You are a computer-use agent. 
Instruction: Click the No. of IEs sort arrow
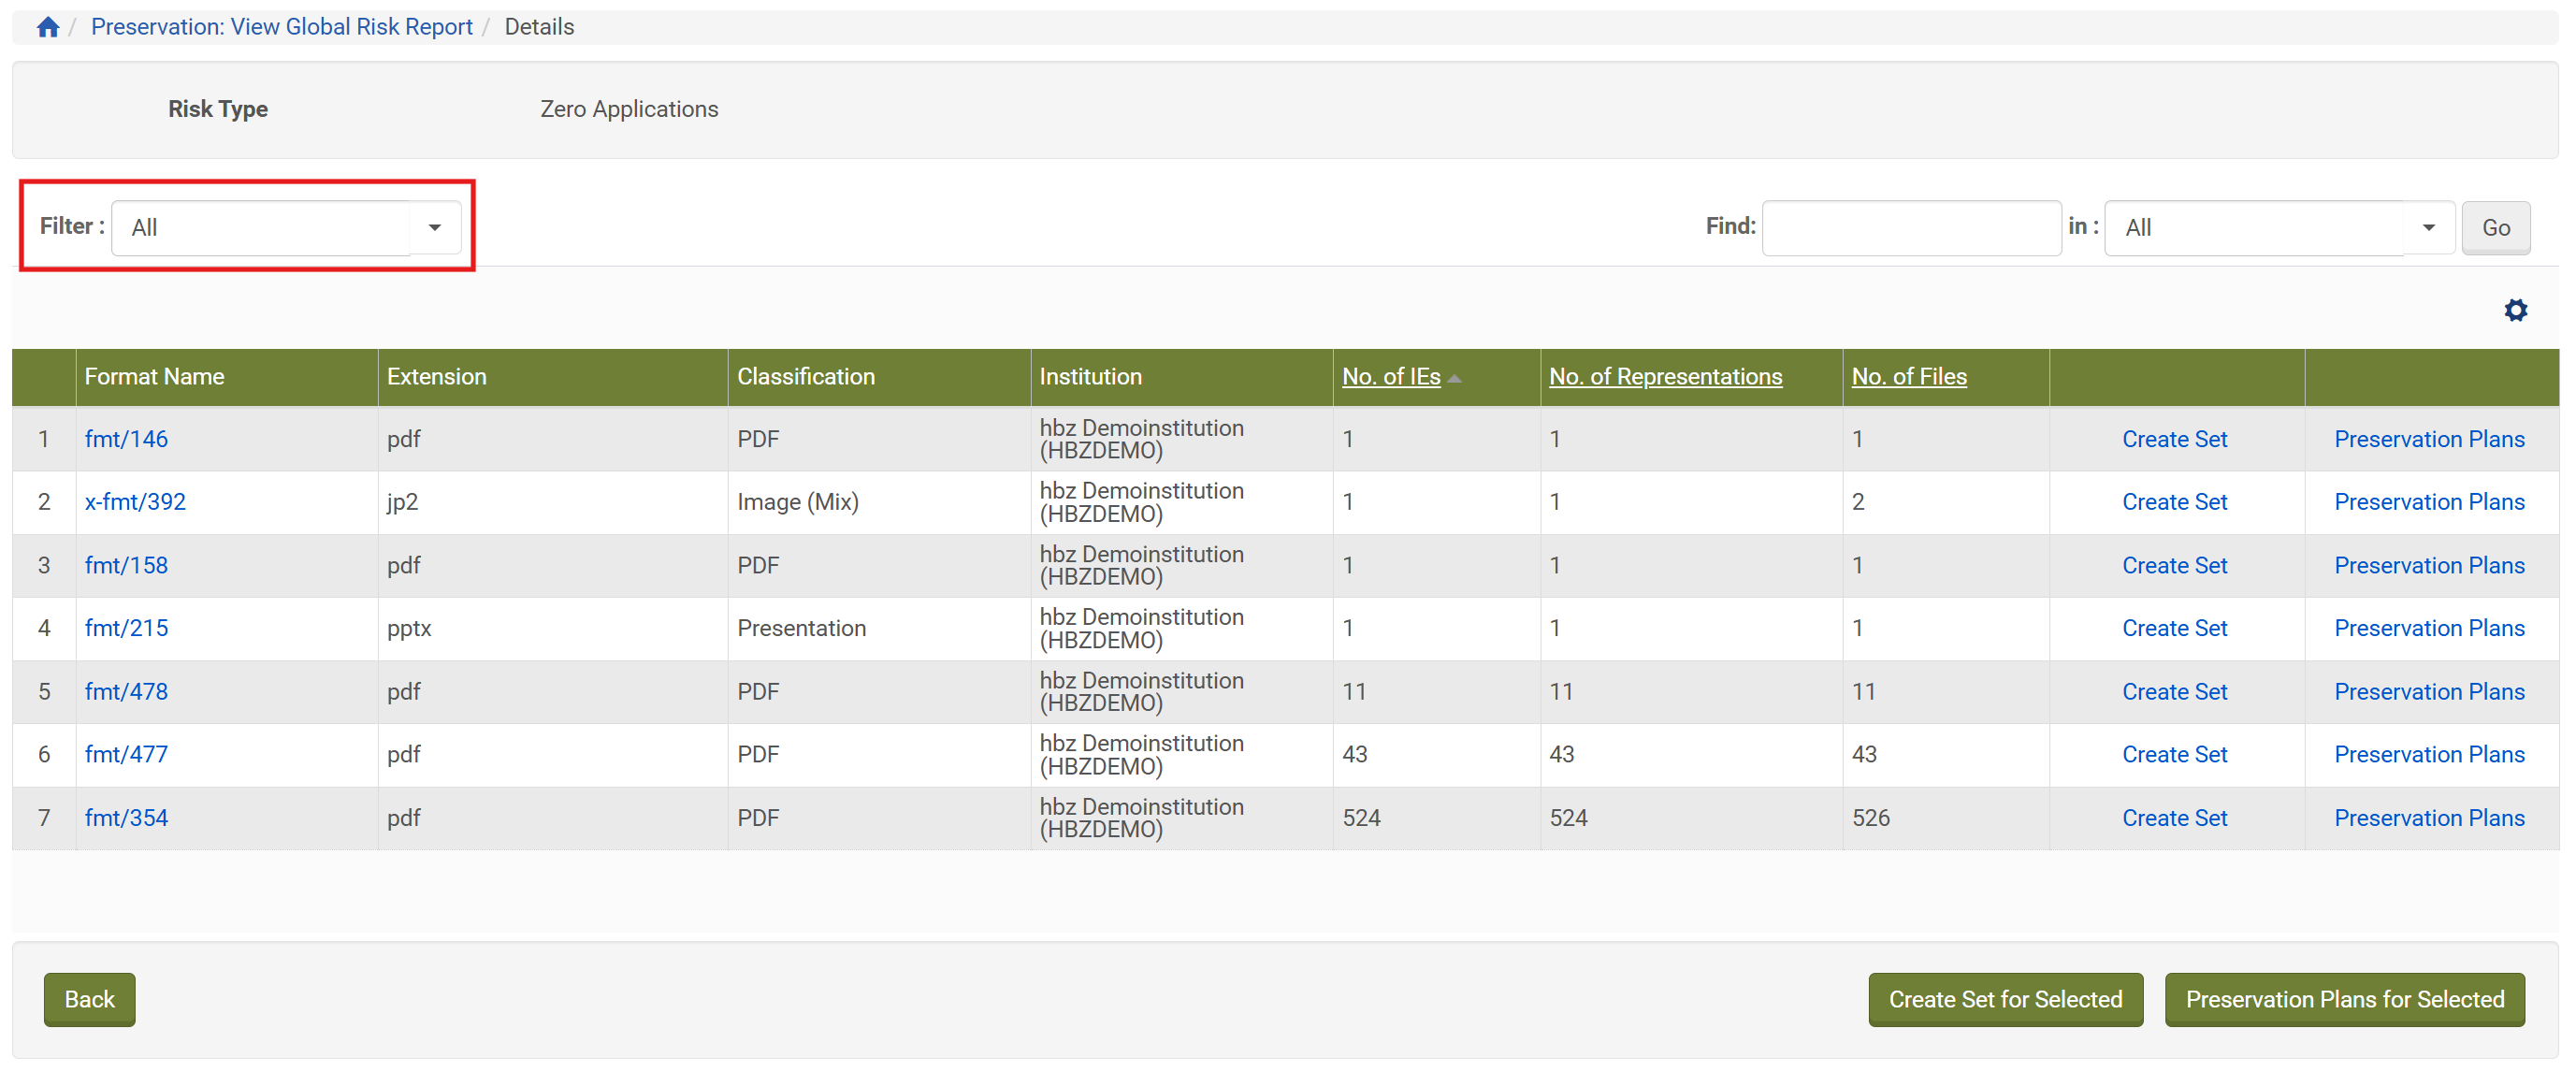pos(1455,378)
